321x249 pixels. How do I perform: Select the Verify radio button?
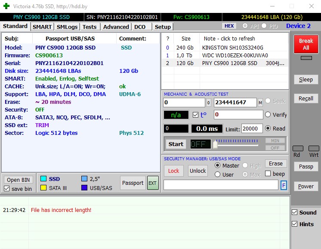coord(268,115)
